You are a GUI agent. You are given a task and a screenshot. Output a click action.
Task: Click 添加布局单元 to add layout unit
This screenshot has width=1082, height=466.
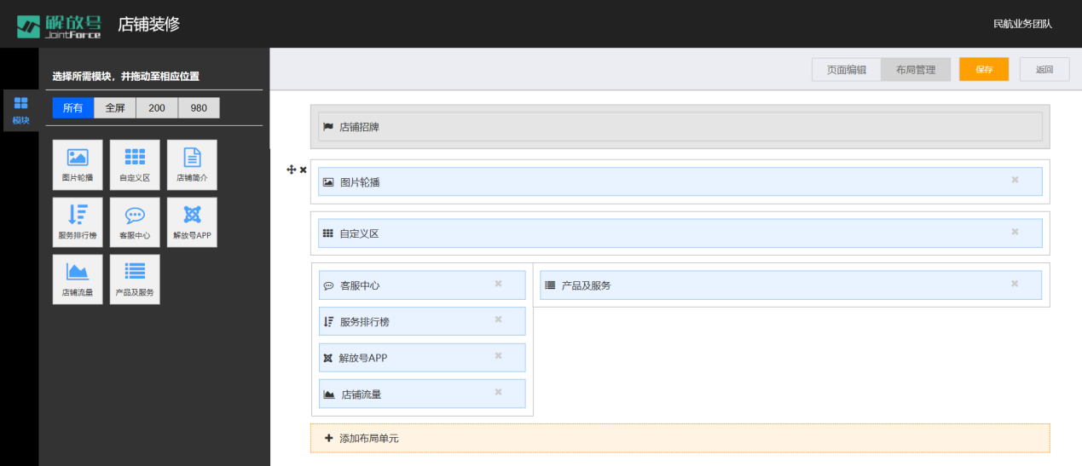point(680,438)
